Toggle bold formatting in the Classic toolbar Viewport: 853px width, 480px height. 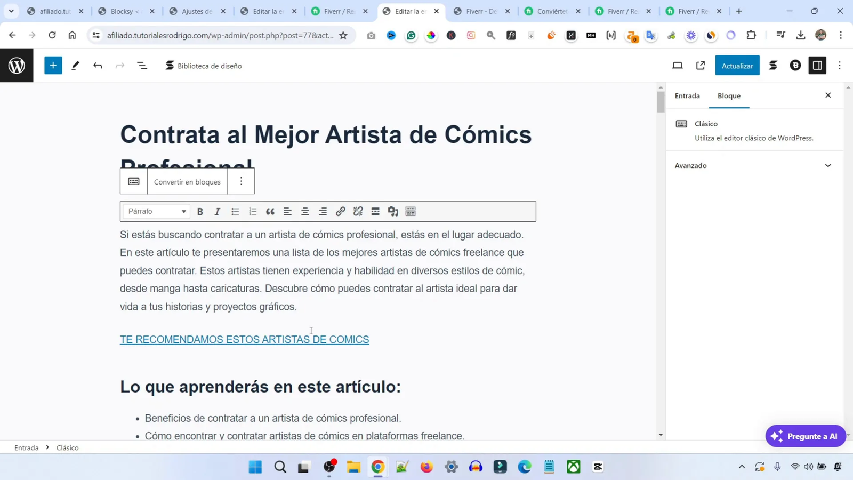[200, 212]
